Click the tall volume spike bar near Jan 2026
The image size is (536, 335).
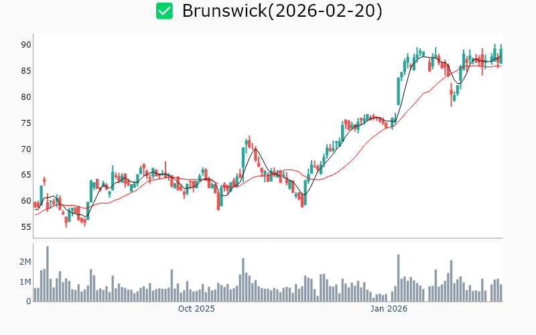pyautogui.click(x=398, y=278)
